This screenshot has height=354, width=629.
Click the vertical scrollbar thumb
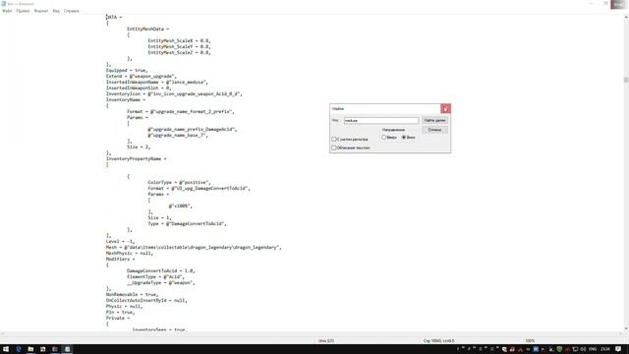click(x=626, y=80)
